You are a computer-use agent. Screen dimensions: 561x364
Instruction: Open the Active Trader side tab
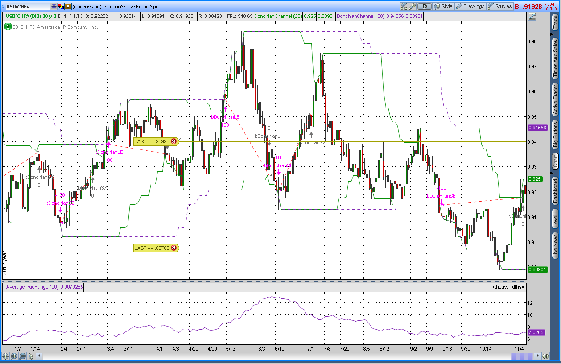[555, 99]
